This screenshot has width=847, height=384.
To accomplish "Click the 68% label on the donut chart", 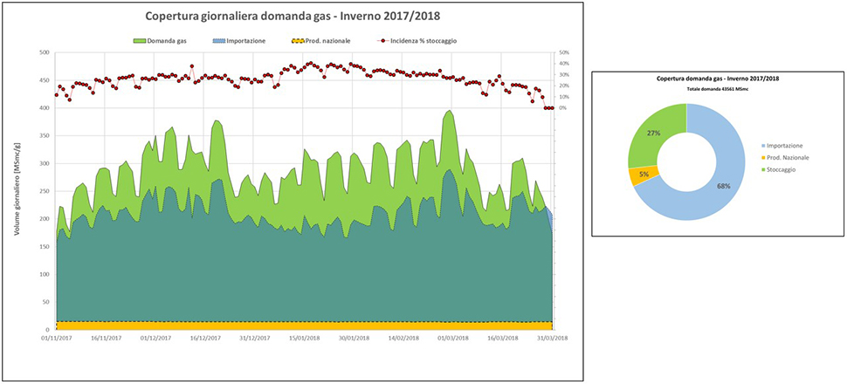I will [724, 187].
